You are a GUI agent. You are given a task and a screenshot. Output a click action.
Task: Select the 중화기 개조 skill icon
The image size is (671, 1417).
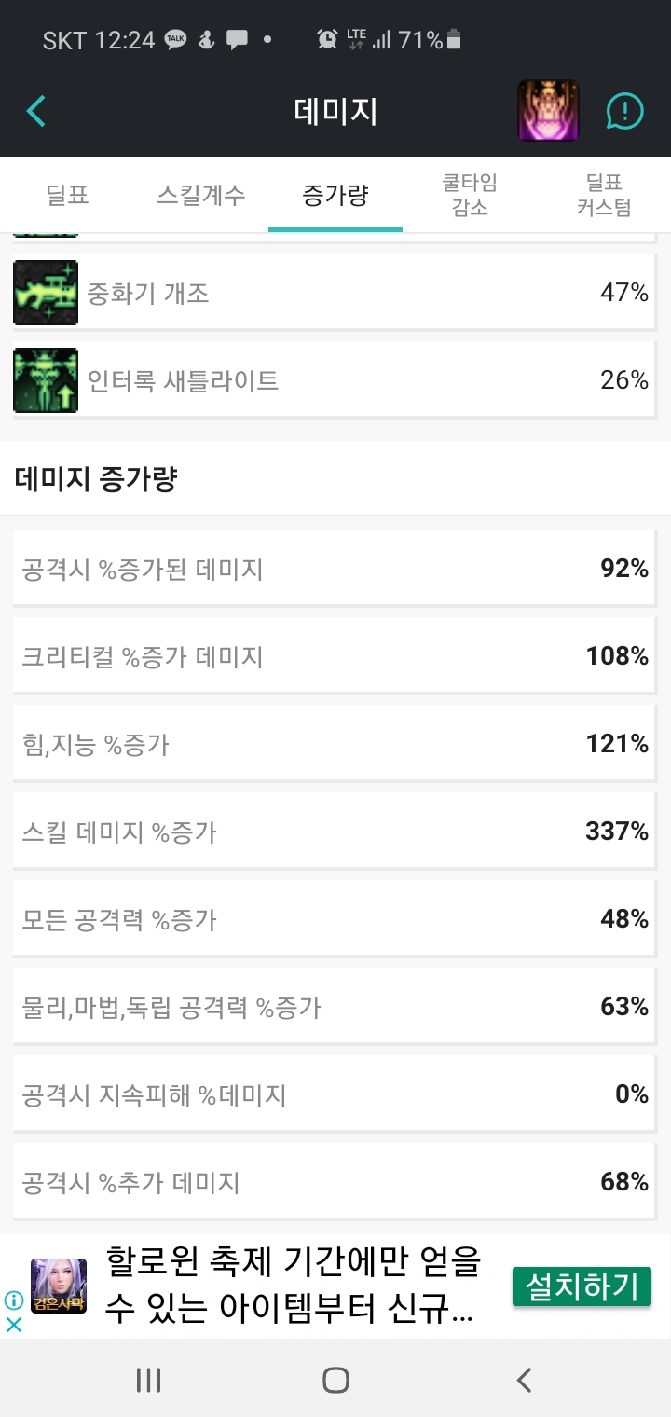(x=46, y=293)
